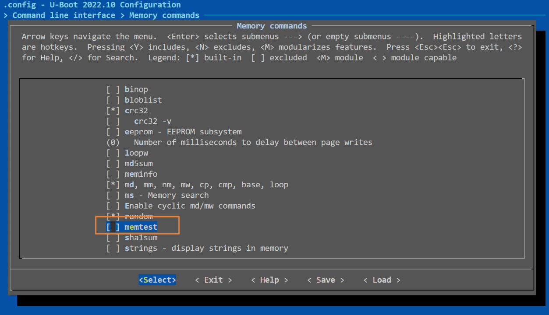This screenshot has width=549, height=315.
Task: Click the Load button
Action: (382, 280)
